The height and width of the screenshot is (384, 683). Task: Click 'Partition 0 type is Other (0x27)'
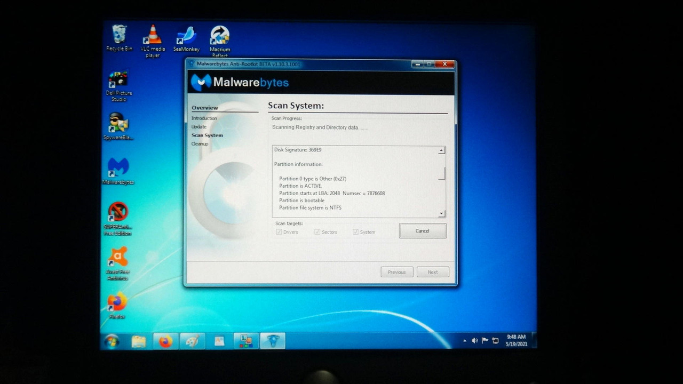(x=313, y=179)
